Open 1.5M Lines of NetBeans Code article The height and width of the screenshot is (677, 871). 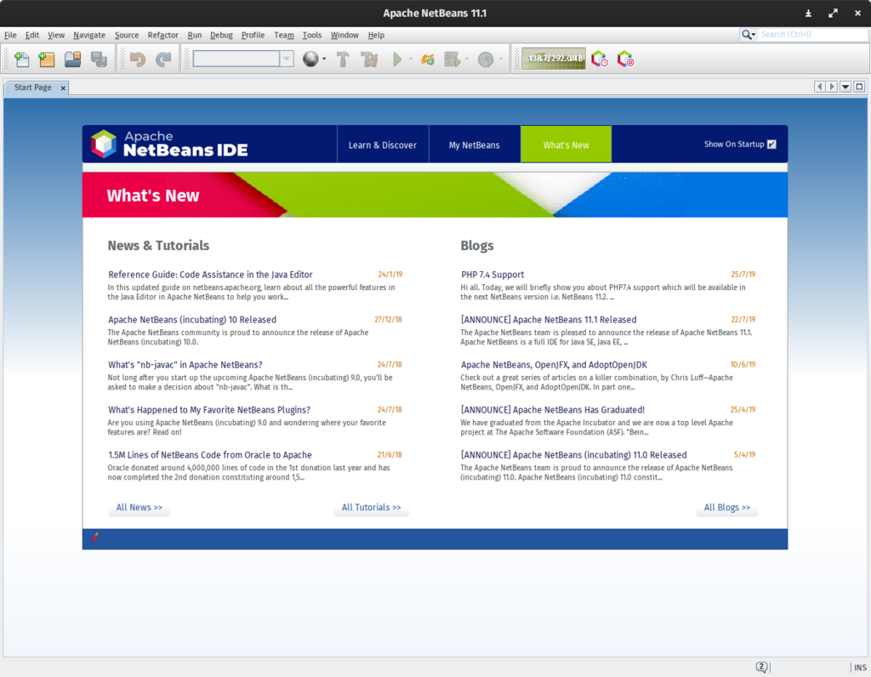[x=210, y=455]
